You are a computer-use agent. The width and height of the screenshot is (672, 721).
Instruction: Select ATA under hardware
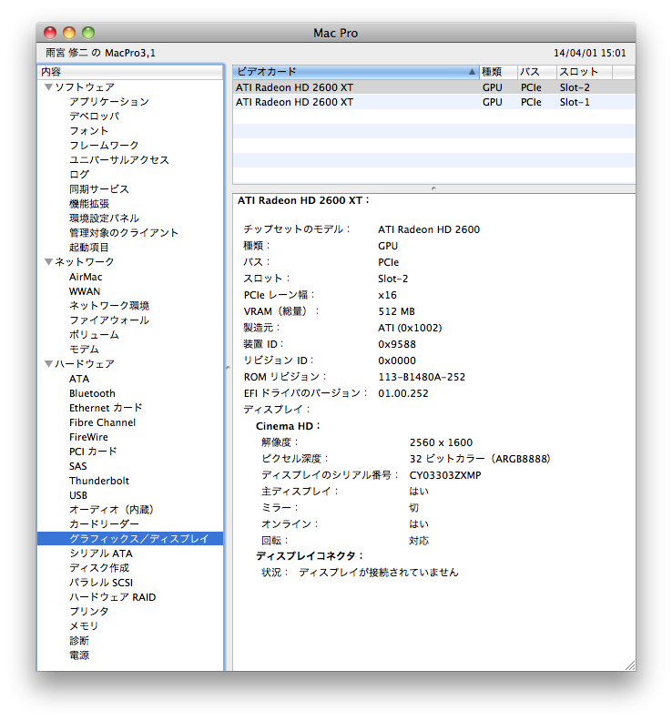click(x=79, y=379)
